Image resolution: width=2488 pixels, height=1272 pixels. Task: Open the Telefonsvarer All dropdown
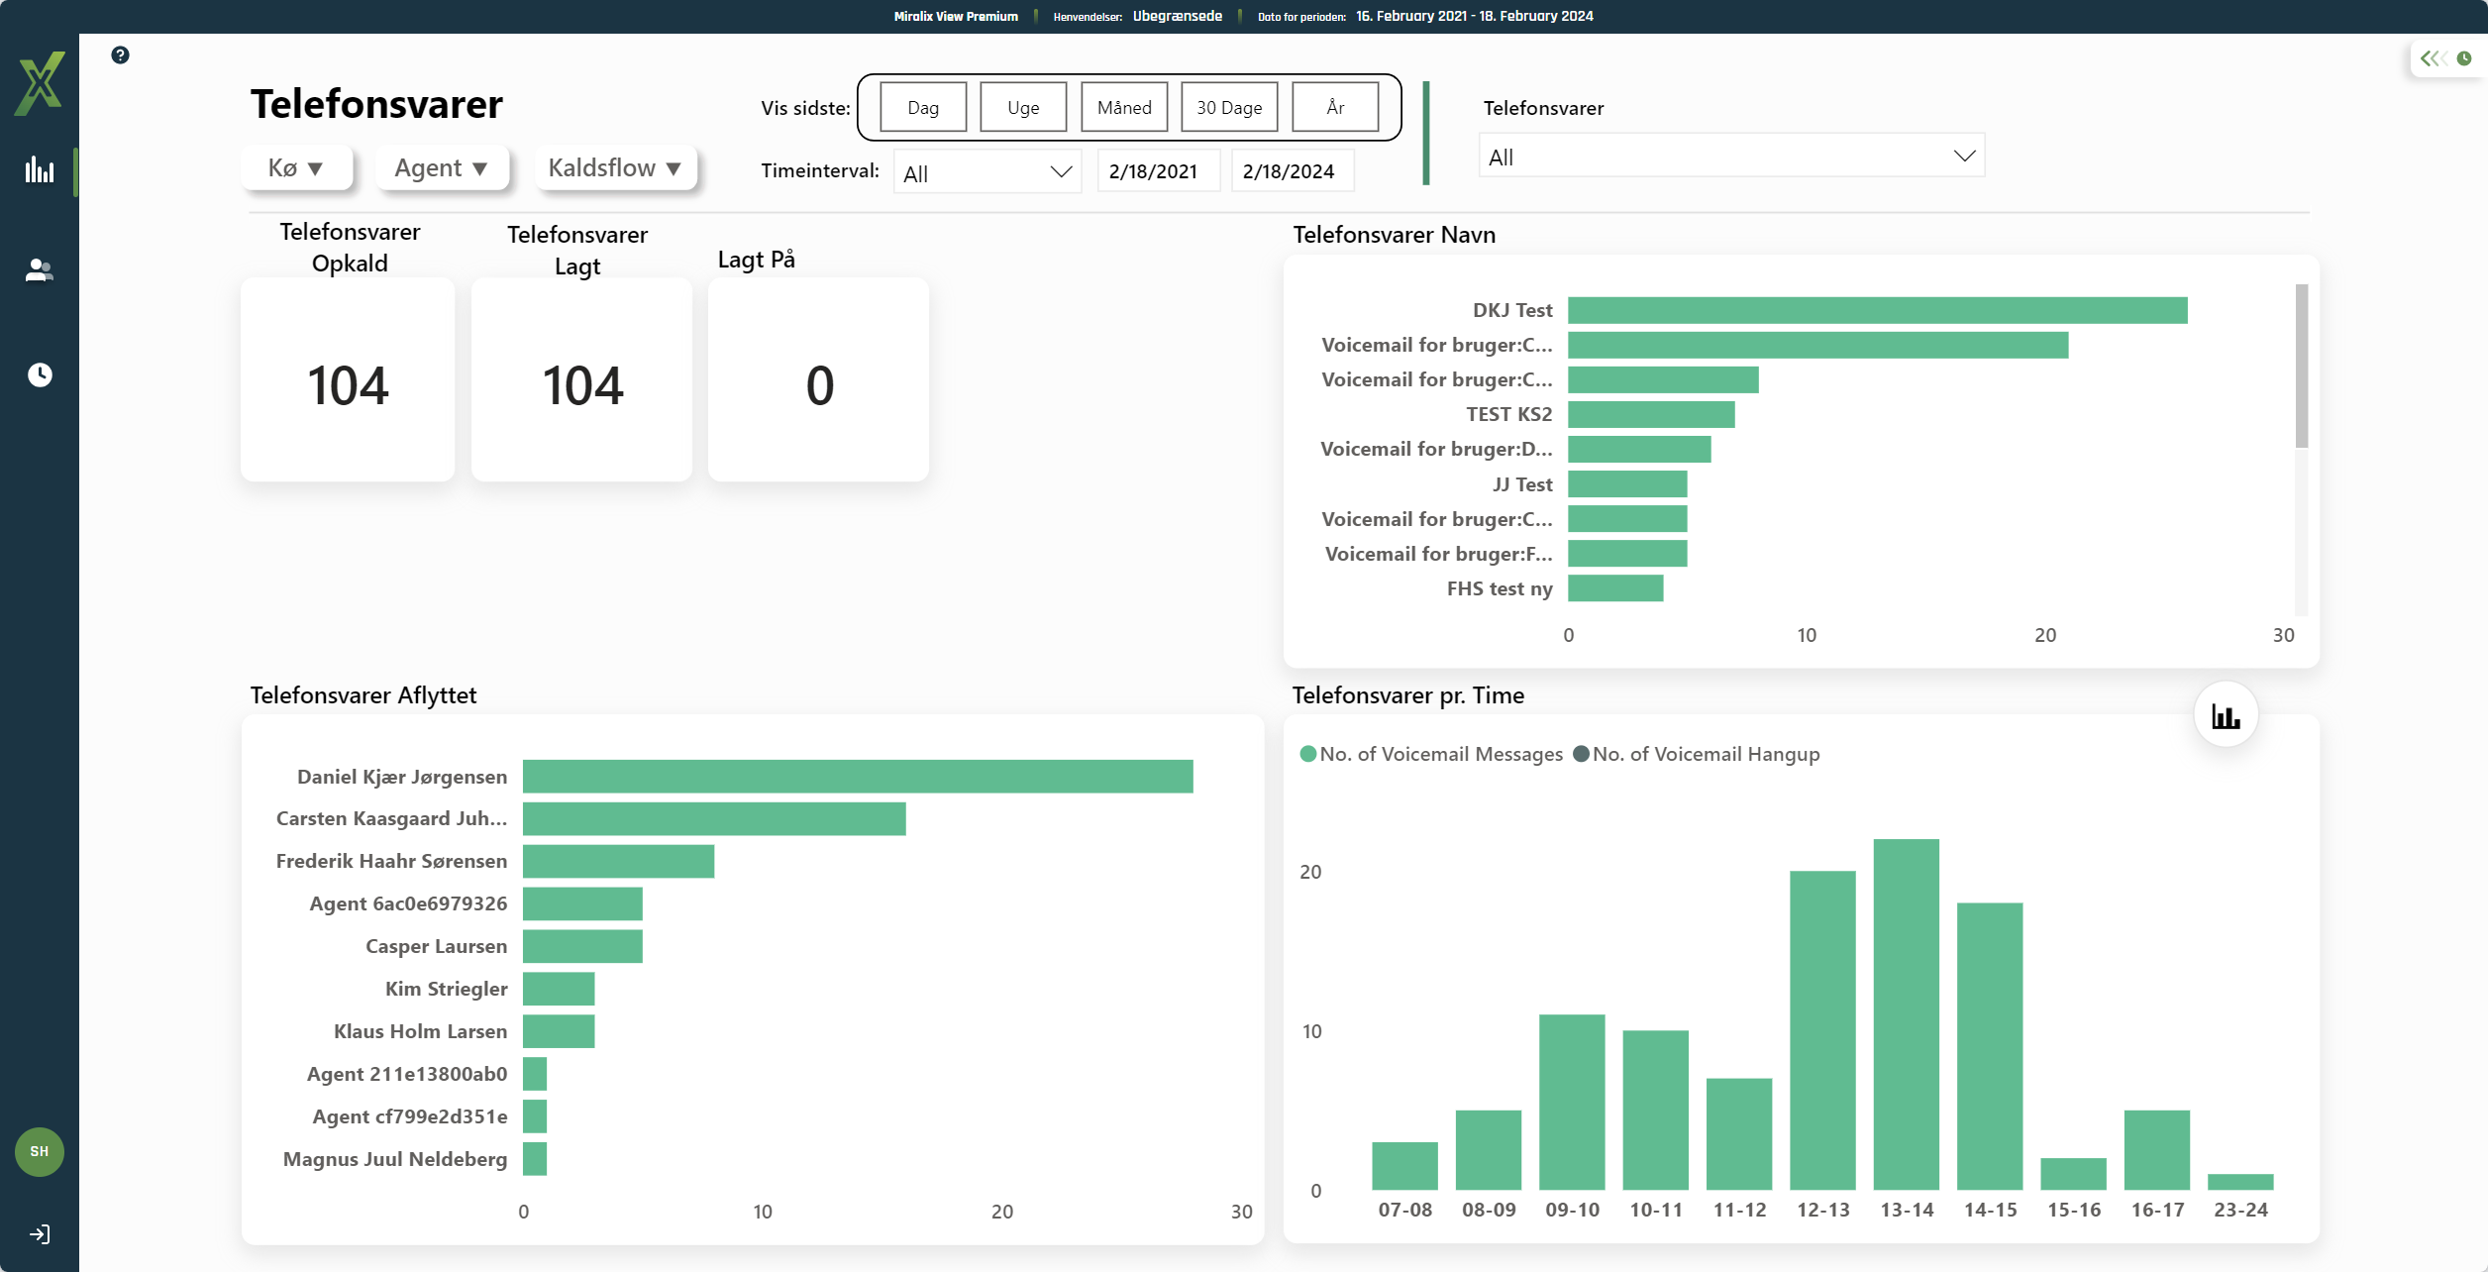(x=1730, y=157)
